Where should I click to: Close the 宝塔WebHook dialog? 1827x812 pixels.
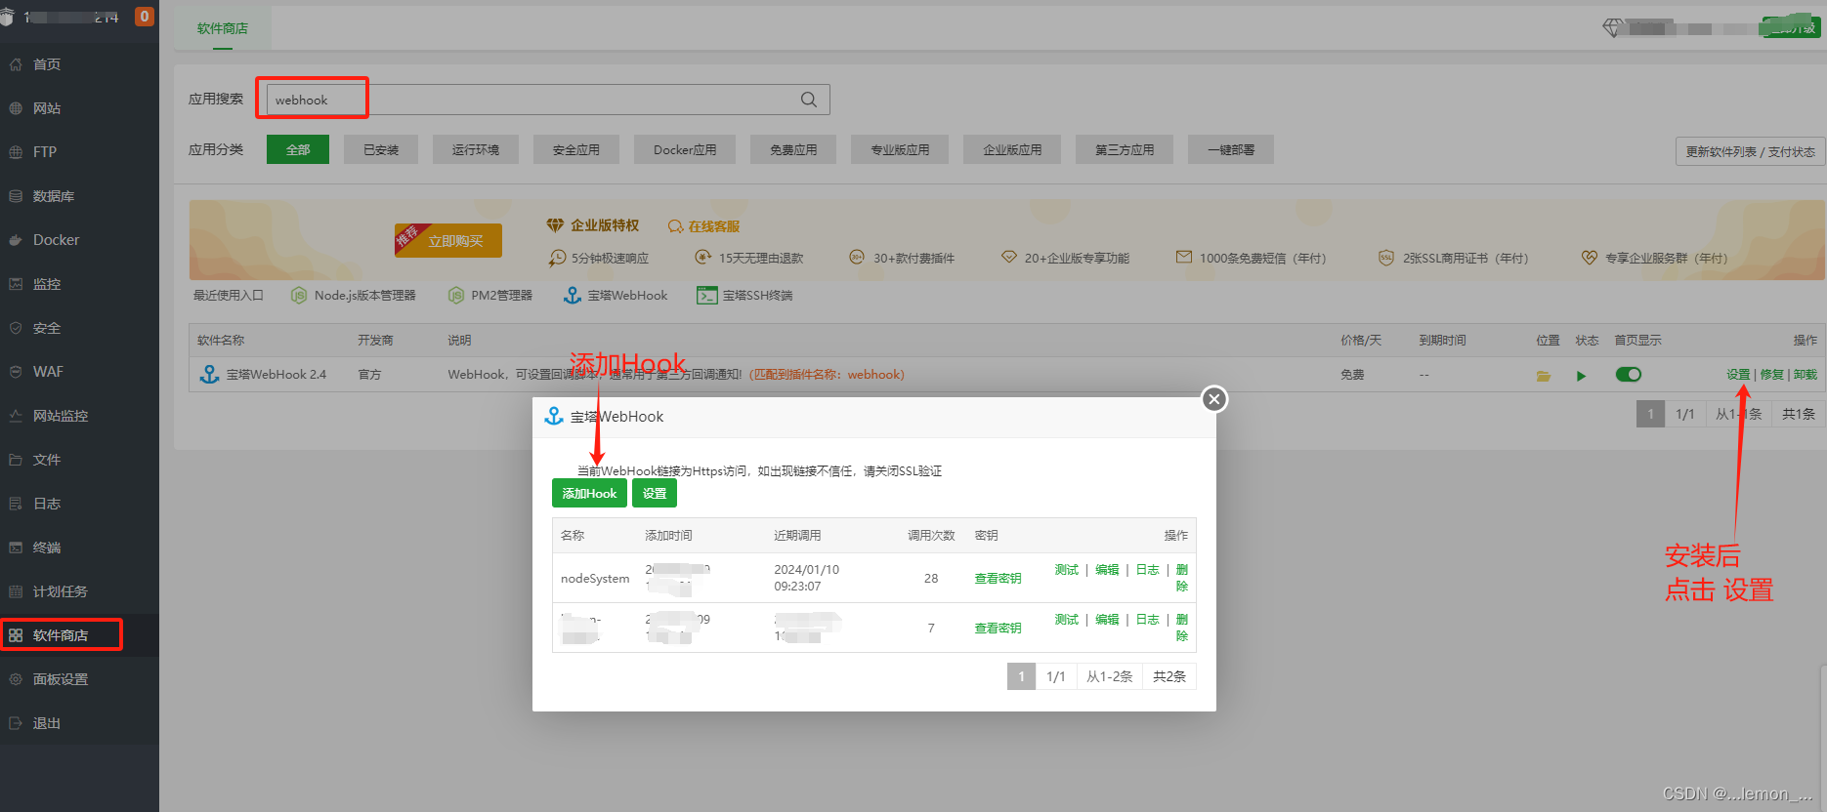pos(1214,399)
